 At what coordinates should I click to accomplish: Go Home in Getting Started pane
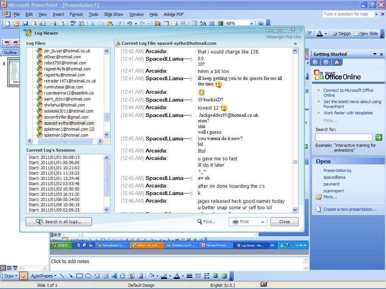click(337, 62)
